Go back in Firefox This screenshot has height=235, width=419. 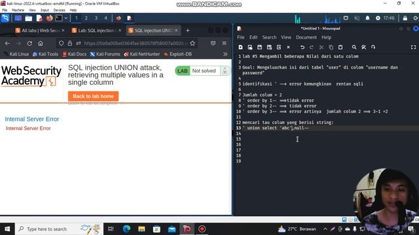pyautogui.click(x=7, y=43)
